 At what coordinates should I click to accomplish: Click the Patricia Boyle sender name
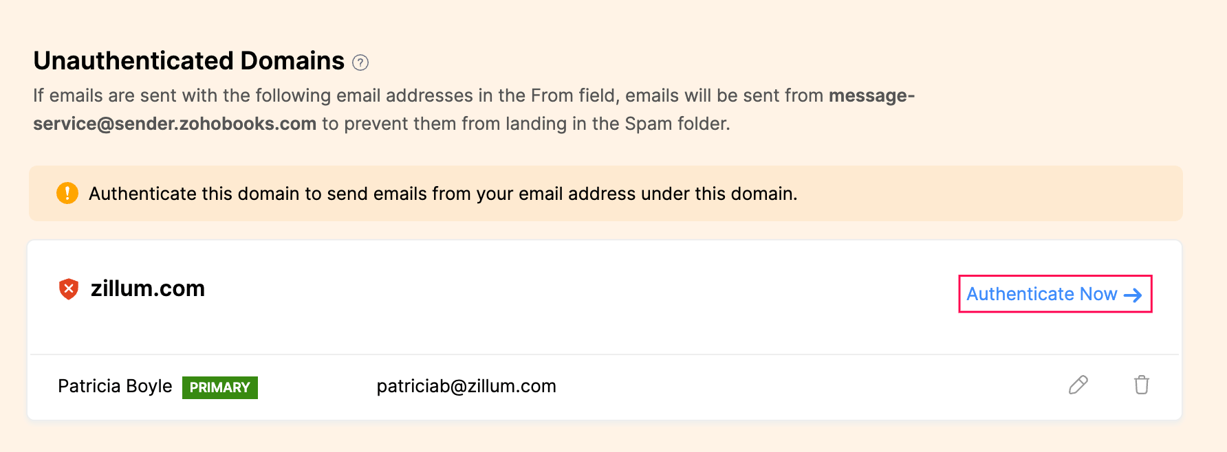tap(115, 386)
